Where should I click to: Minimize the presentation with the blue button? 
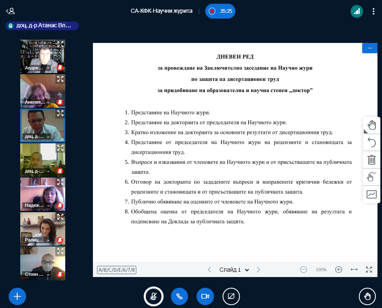coord(370,48)
